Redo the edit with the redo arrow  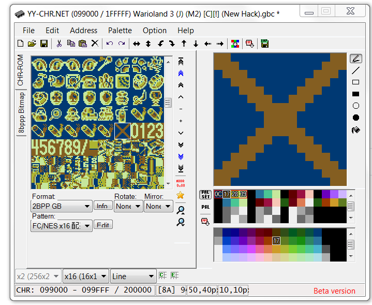(122, 43)
